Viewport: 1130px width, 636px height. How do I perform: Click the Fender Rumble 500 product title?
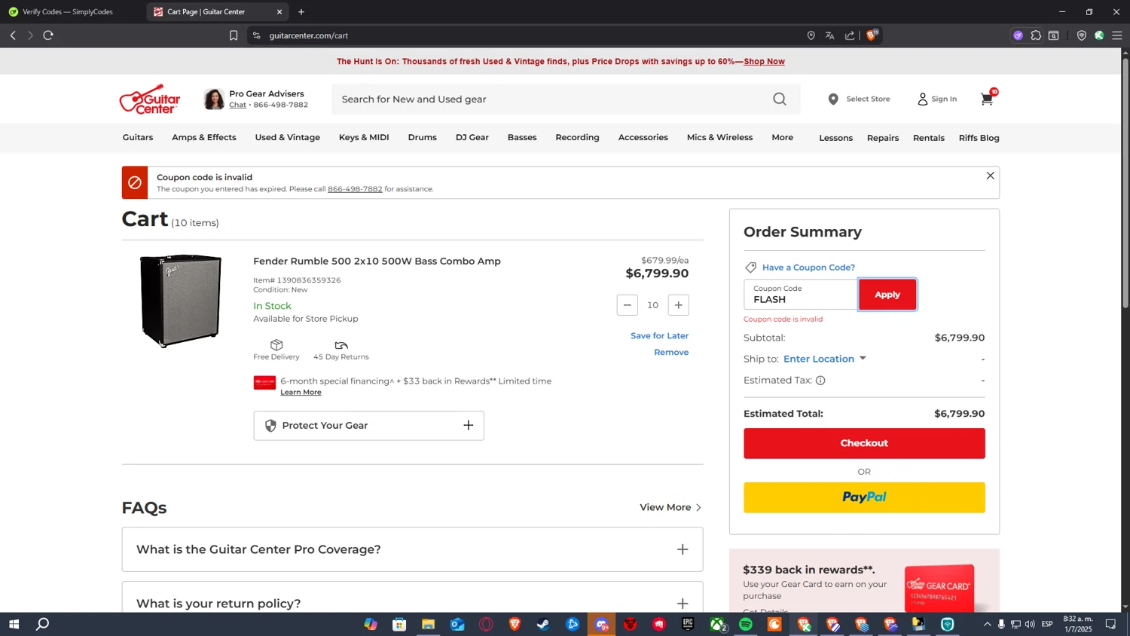tap(377, 261)
